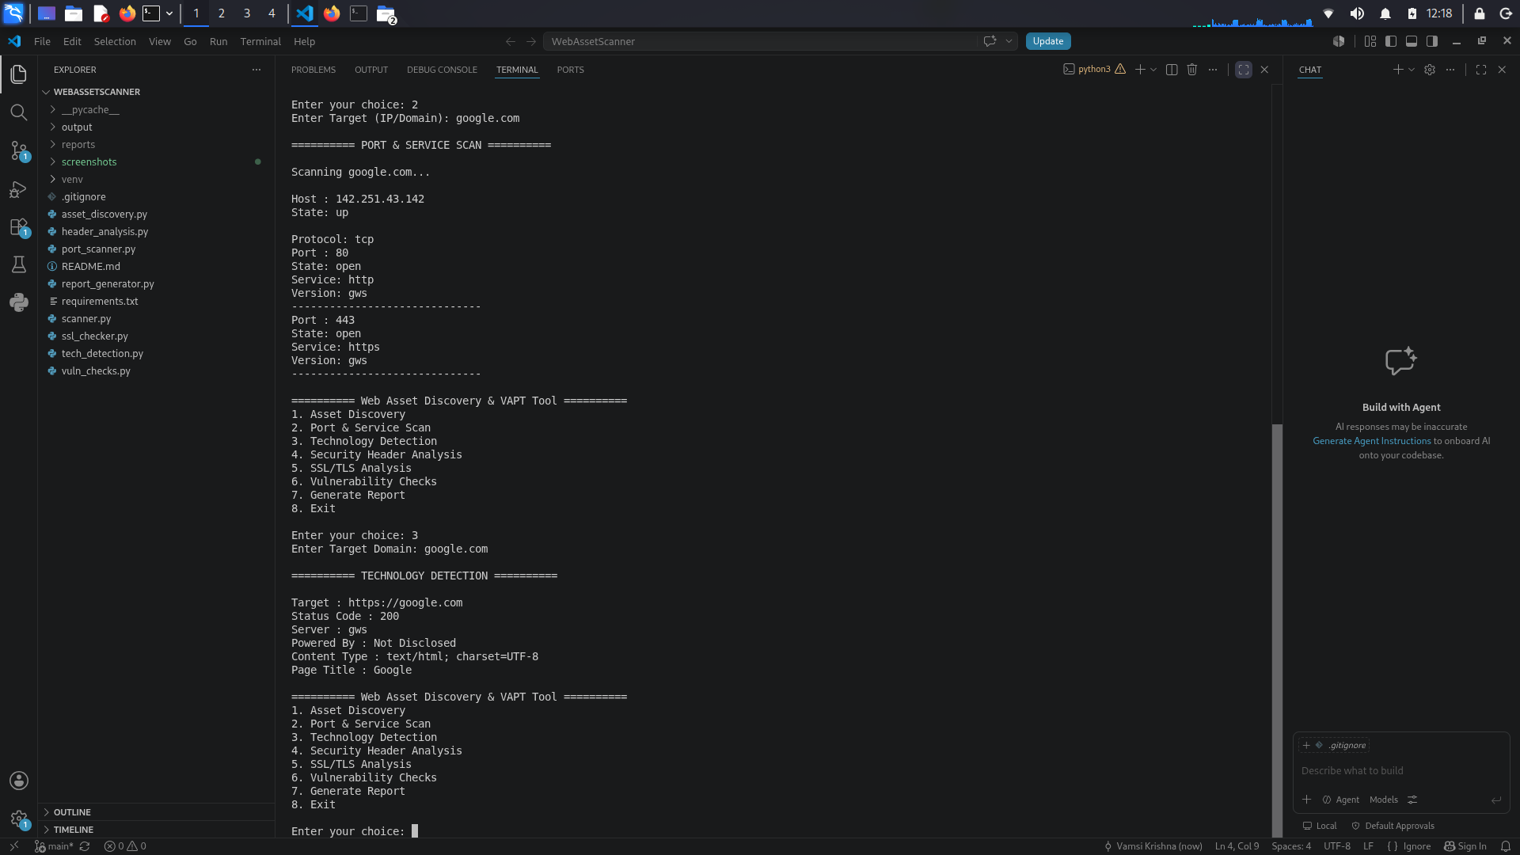The width and height of the screenshot is (1520, 855).
Task: Open the Accounts menu in activity bar
Action: point(19,781)
